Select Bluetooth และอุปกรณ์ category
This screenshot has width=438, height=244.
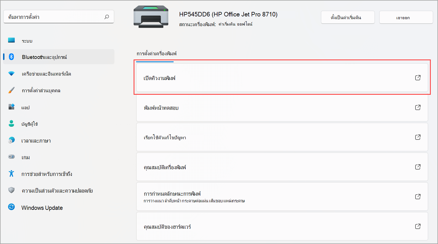tap(59, 57)
